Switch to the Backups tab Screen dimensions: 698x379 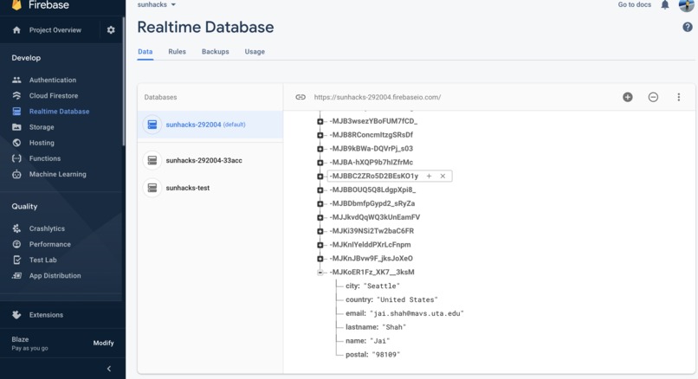point(216,52)
